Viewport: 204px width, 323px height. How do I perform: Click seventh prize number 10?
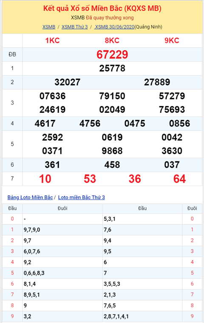pos(45,179)
